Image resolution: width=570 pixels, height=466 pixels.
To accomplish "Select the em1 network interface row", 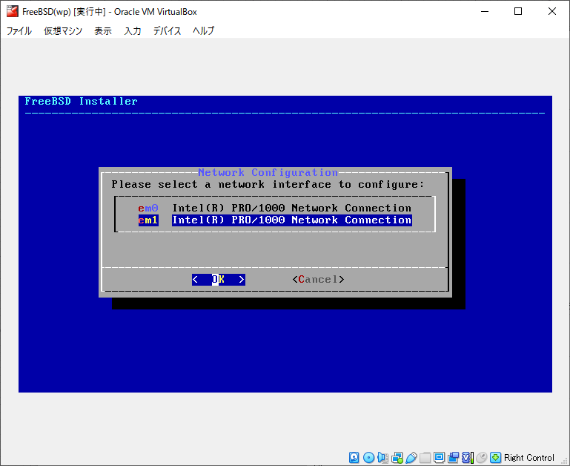I will tap(274, 220).
